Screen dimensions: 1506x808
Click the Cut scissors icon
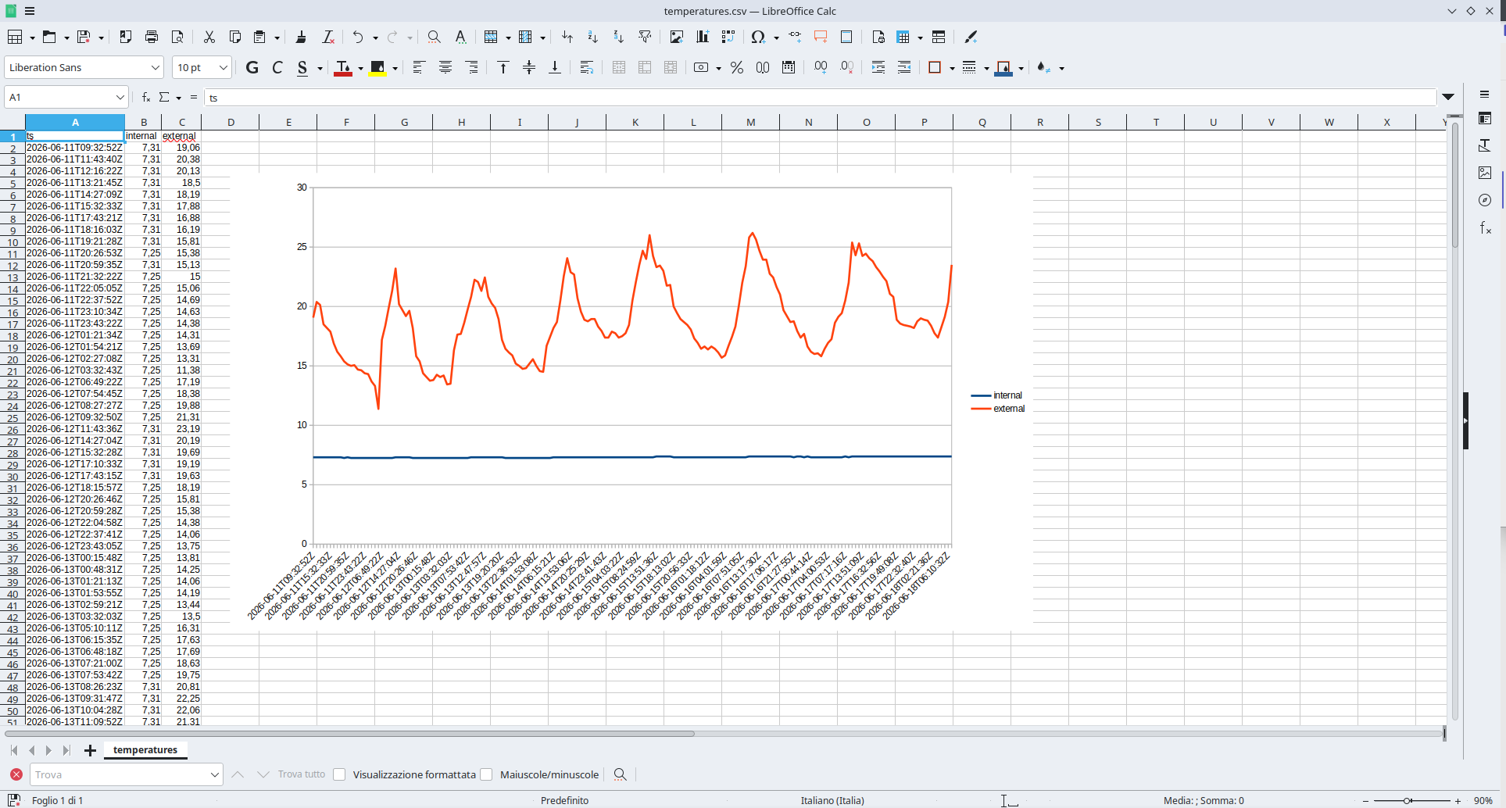(x=209, y=37)
